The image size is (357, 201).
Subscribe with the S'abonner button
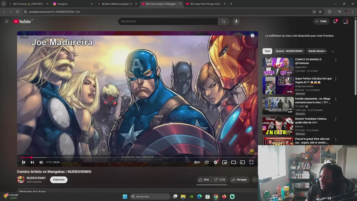tap(59, 180)
